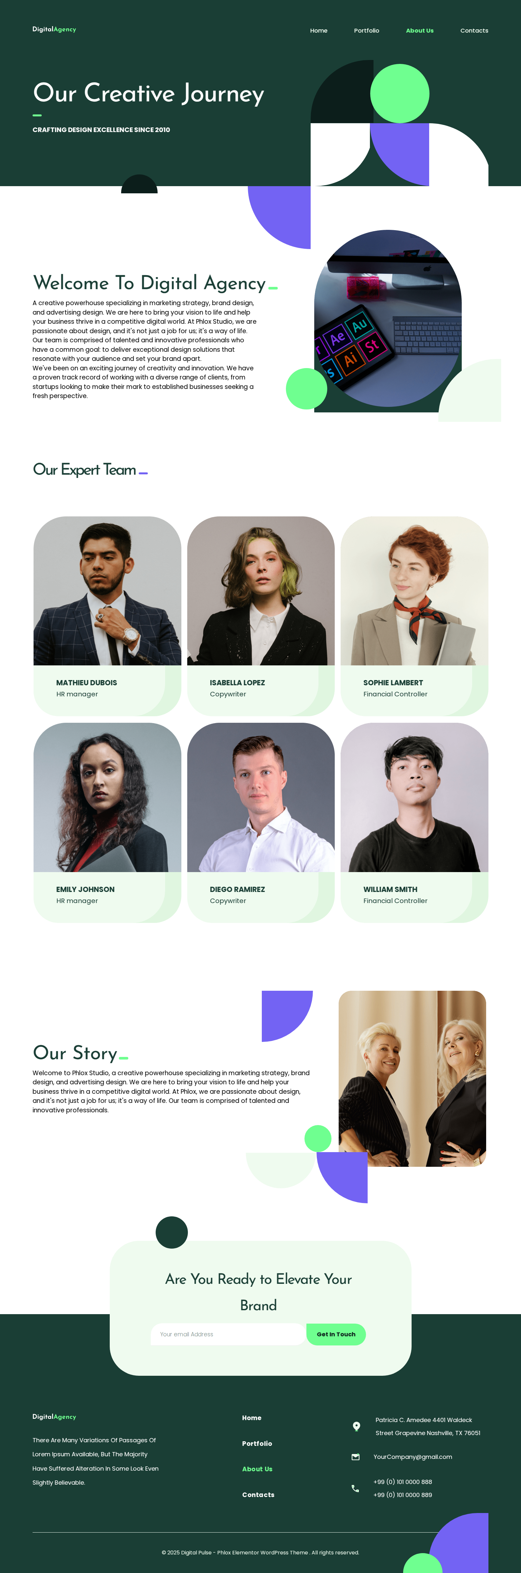Viewport: 521px width, 1573px height.
Task: Click the YourCompany@gmail.com email link
Action: (x=413, y=1457)
